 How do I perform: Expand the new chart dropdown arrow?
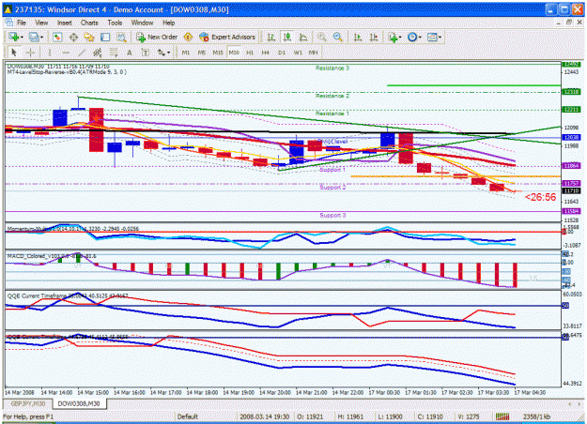pyautogui.click(x=22, y=37)
